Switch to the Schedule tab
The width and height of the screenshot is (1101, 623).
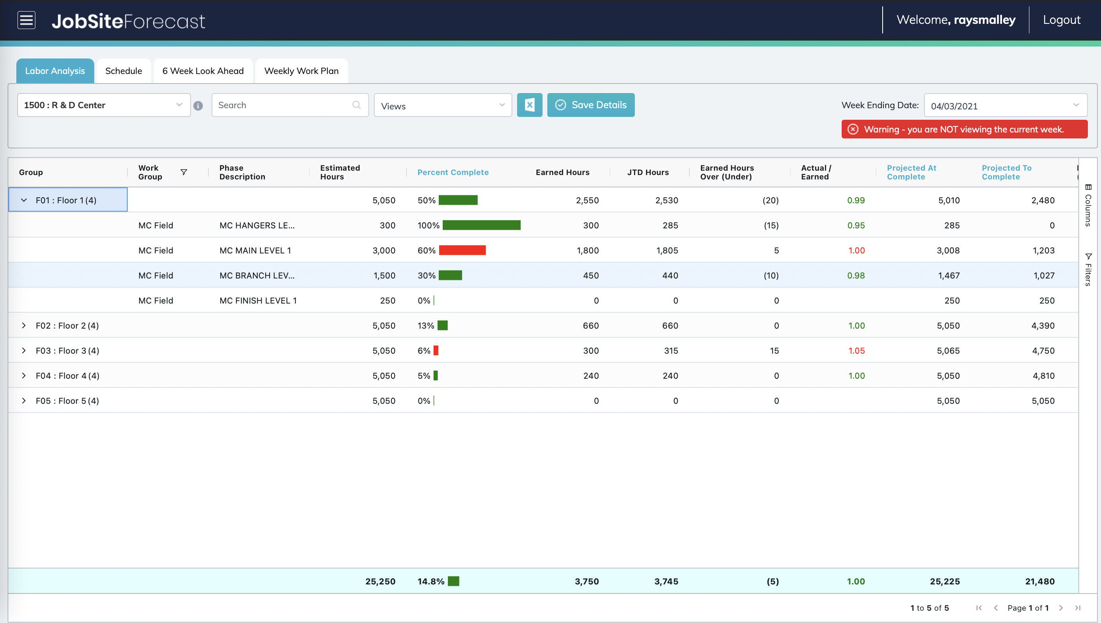tap(123, 71)
